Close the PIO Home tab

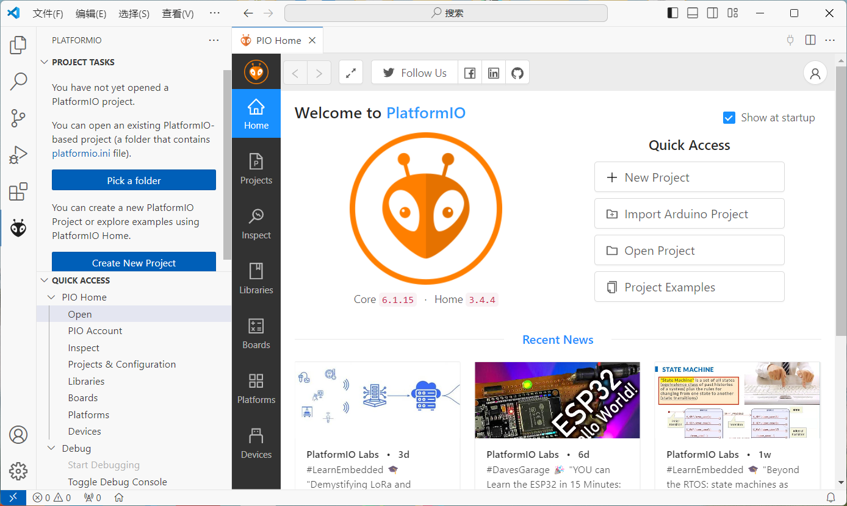312,40
